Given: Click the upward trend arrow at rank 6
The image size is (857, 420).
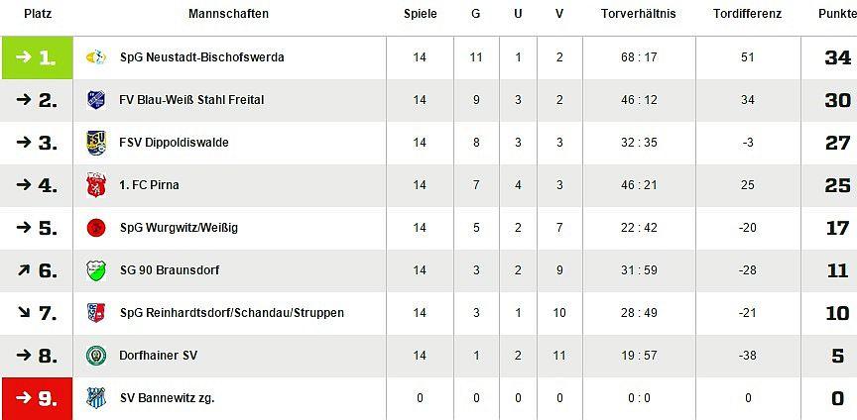Looking at the screenshot, I should (24, 270).
